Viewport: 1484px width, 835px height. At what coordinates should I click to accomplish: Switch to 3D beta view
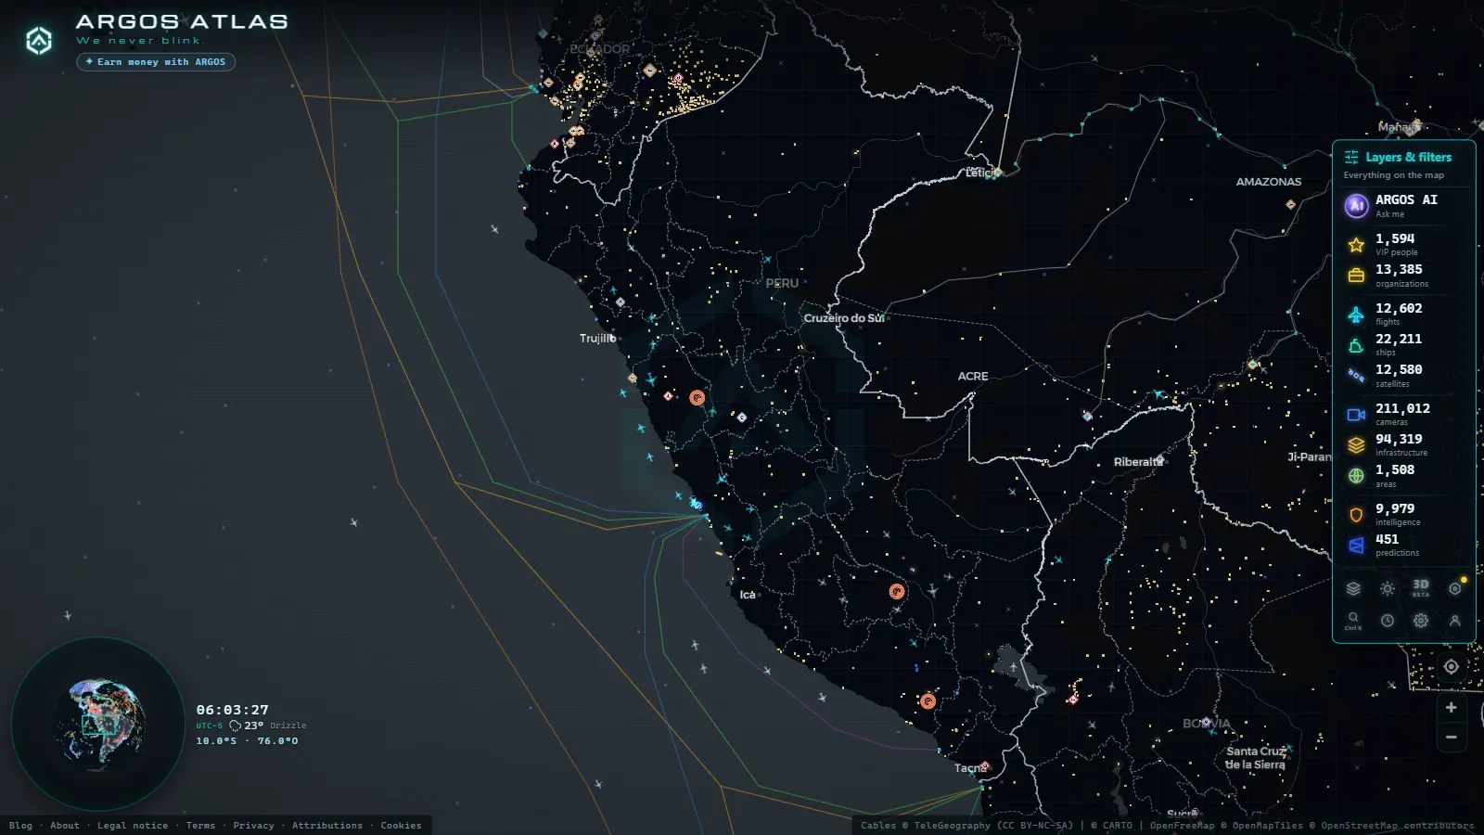[1421, 588]
